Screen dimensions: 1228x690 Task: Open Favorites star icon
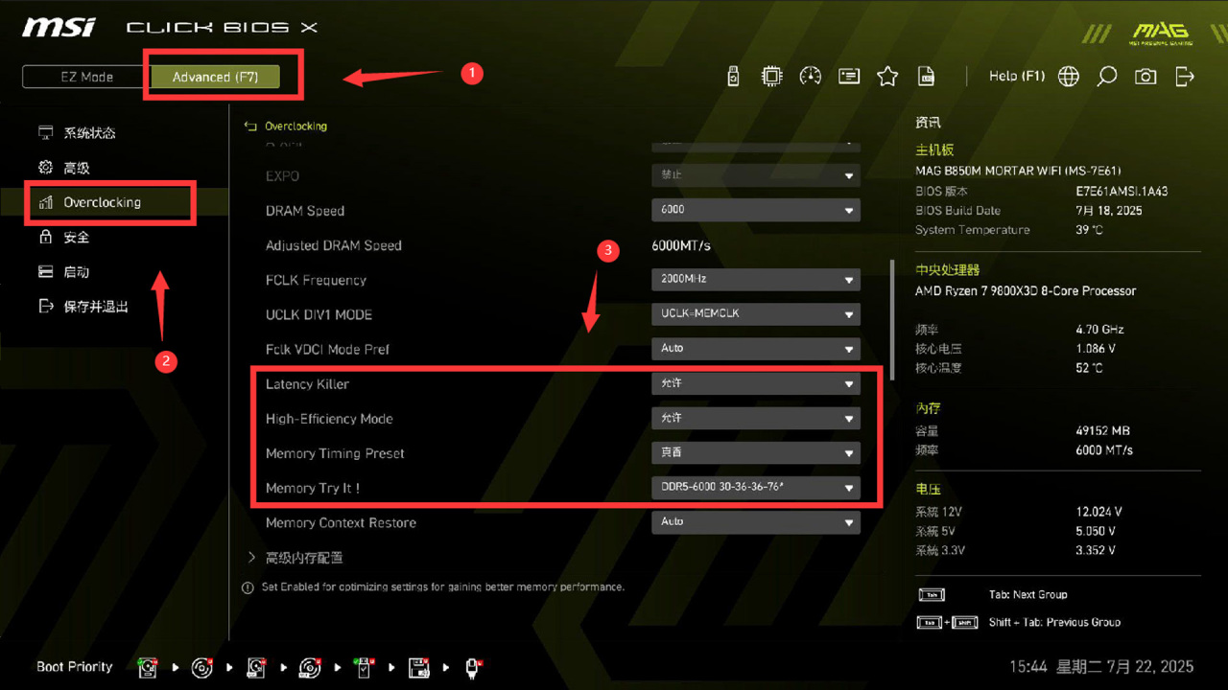[x=887, y=77]
